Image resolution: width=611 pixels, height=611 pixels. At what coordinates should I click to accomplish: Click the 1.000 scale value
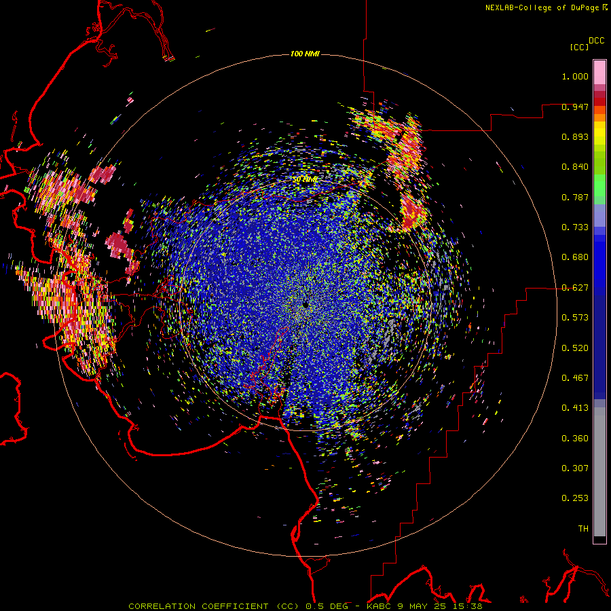[x=575, y=76]
